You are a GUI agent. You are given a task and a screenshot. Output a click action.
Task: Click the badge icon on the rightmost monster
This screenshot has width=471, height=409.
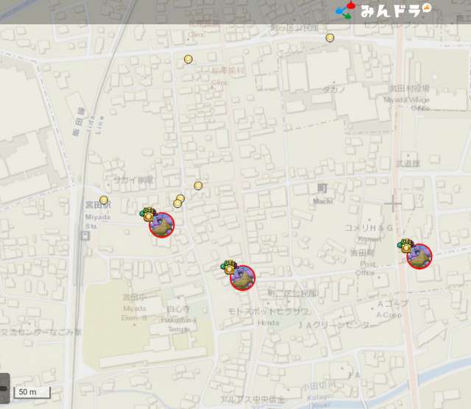406,246
